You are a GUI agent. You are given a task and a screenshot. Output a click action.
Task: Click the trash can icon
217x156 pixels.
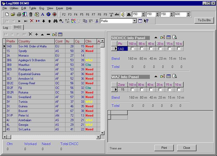coord(31,14)
